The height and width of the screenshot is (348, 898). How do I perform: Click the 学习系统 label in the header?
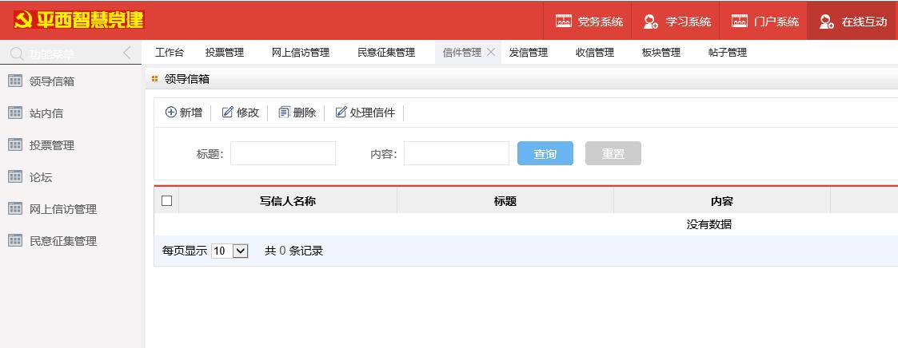(x=688, y=22)
